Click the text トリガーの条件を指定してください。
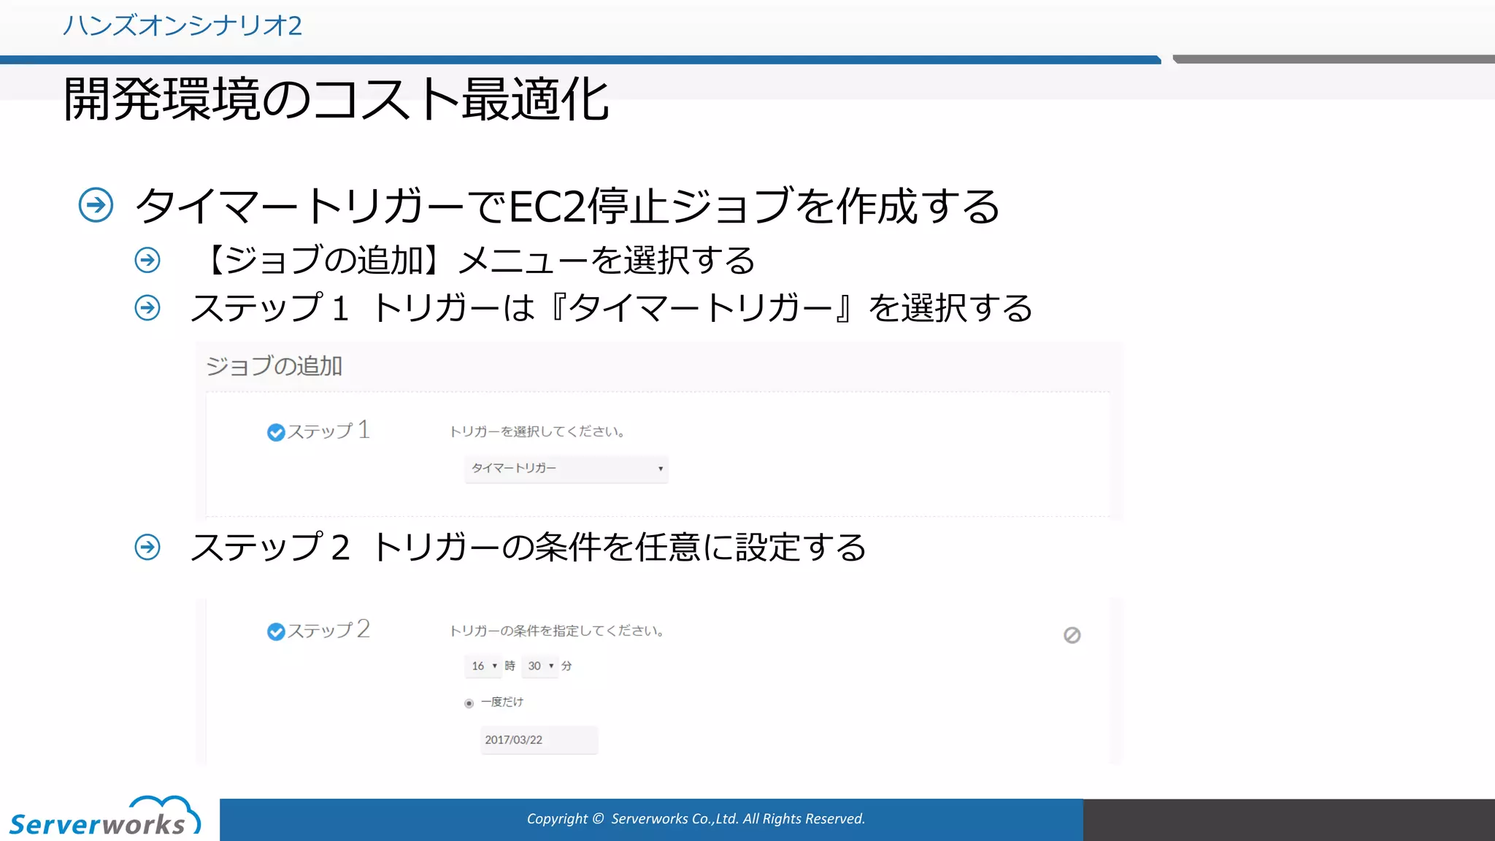The height and width of the screenshot is (841, 1495). click(x=558, y=631)
